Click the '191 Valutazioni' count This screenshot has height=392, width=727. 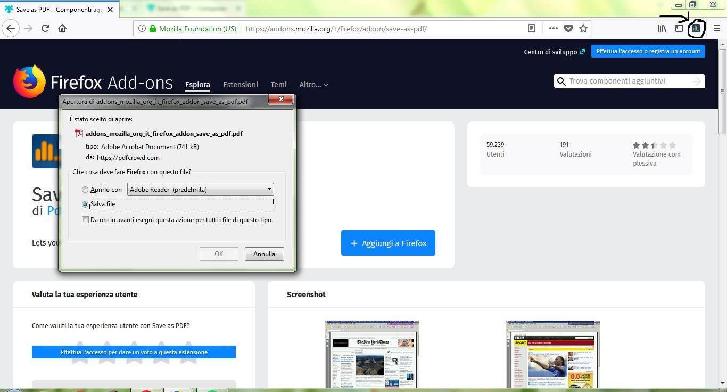[x=575, y=149]
